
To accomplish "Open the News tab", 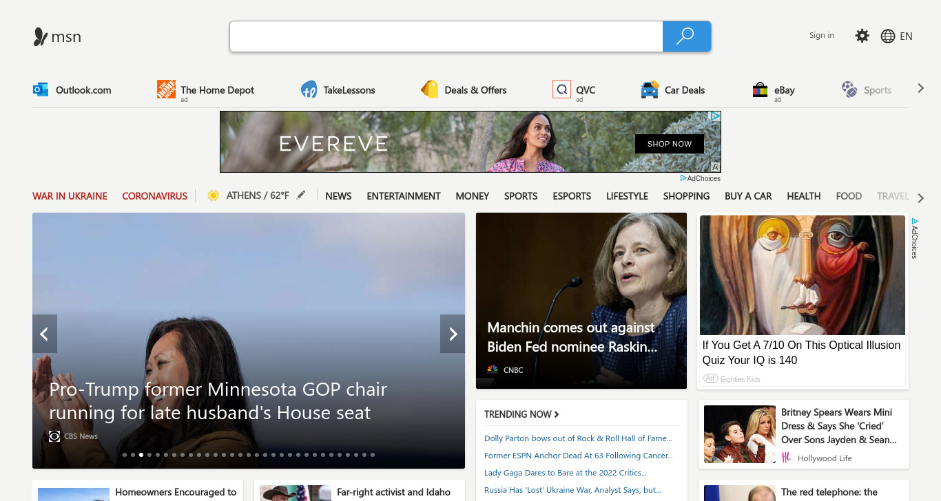I will click(x=338, y=196).
